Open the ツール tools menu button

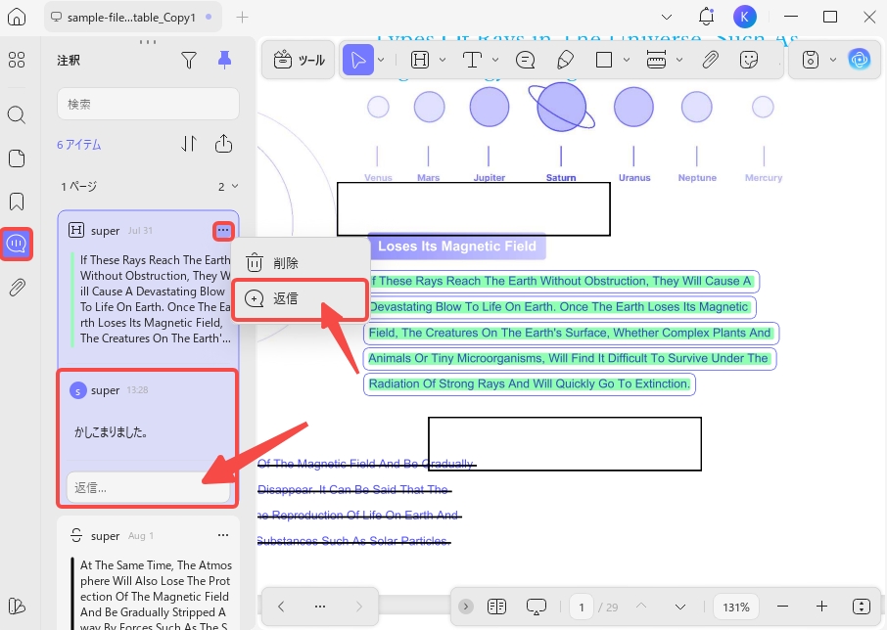(x=299, y=60)
